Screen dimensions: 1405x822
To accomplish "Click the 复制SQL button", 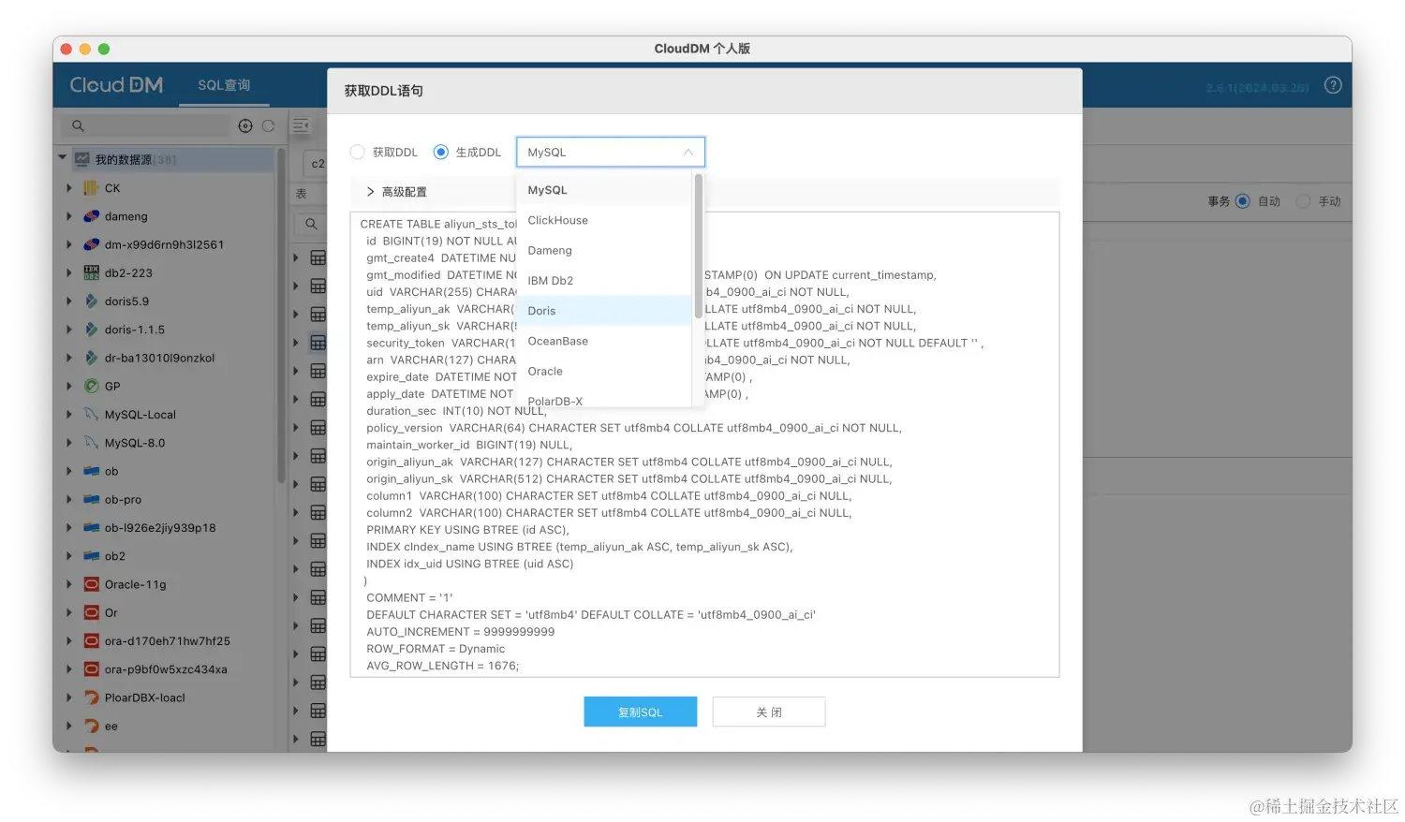I will tap(640, 712).
